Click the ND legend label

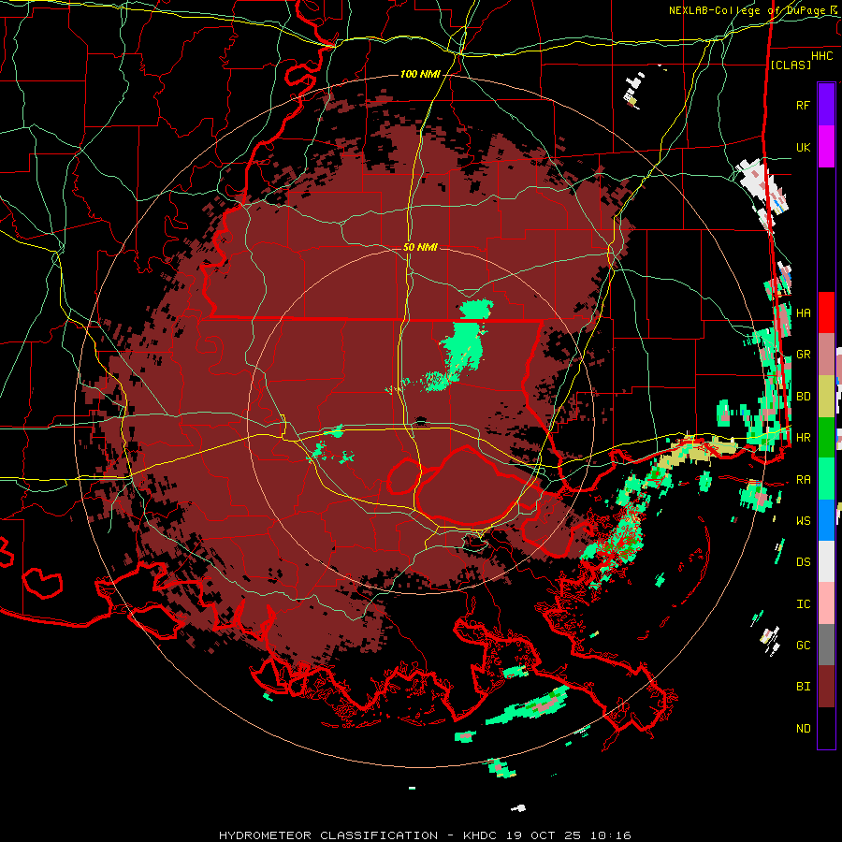click(x=803, y=729)
